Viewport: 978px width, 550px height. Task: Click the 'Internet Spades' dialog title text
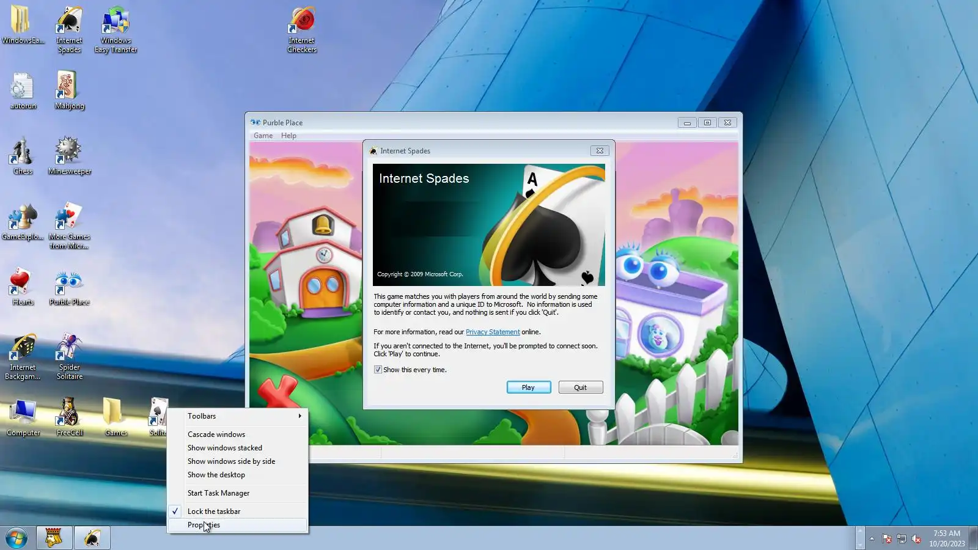click(405, 151)
